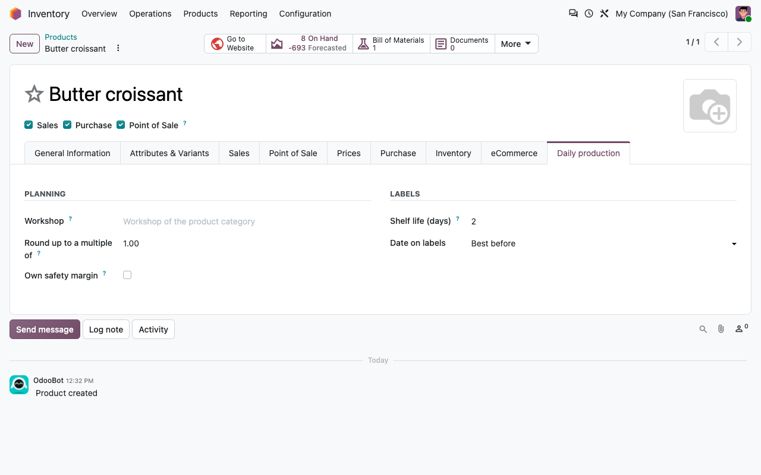The width and height of the screenshot is (761, 475).
Task: Open the debug tools wrench icon
Action: click(x=604, y=13)
